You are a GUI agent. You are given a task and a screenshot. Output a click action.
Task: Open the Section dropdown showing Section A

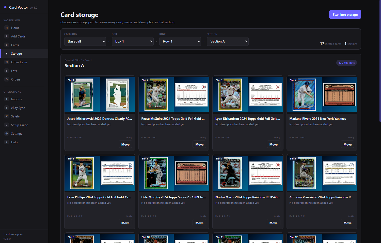point(228,42)
